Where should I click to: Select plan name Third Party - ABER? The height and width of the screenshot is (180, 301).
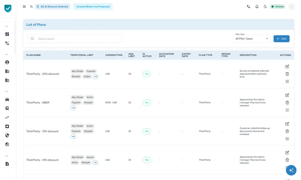pos(38,102)
